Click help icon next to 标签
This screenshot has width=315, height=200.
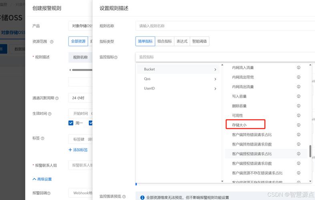coord(42,138)
